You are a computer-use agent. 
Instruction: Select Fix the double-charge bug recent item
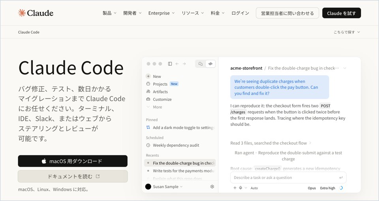pos(180,163)
